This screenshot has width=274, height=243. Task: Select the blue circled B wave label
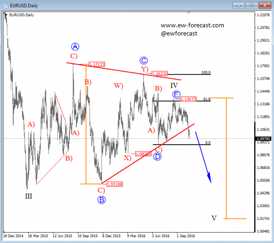click(x=101, y=199)
